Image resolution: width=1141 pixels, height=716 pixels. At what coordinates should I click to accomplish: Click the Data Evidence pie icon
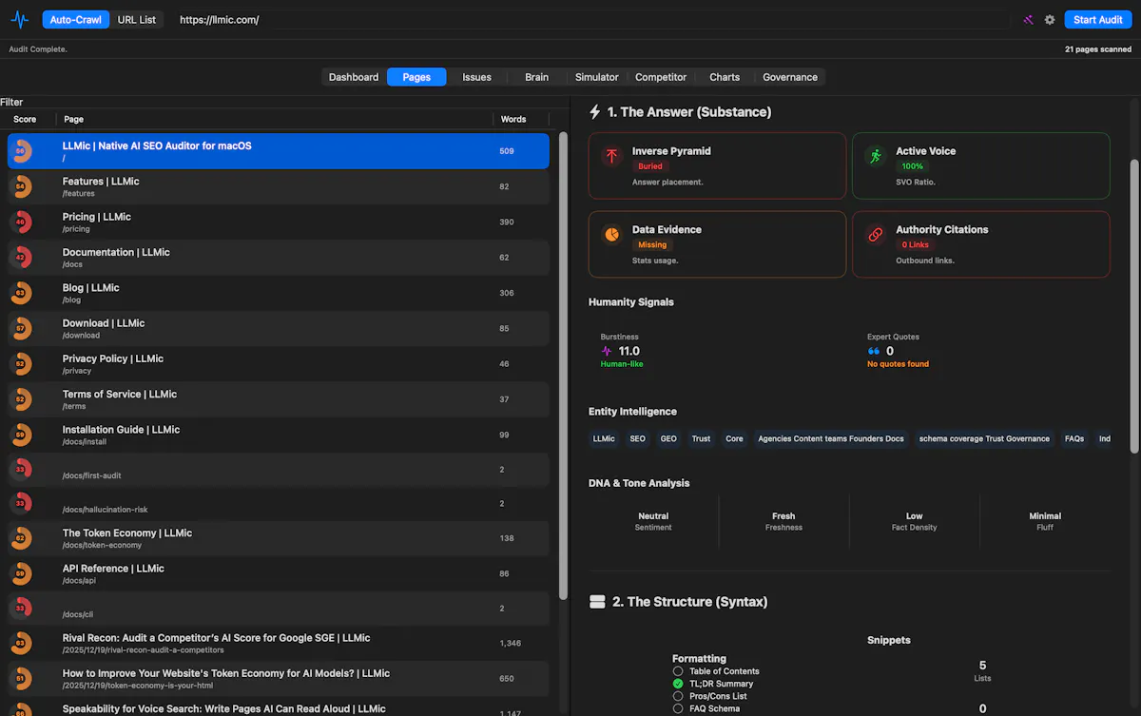[611, 235]
